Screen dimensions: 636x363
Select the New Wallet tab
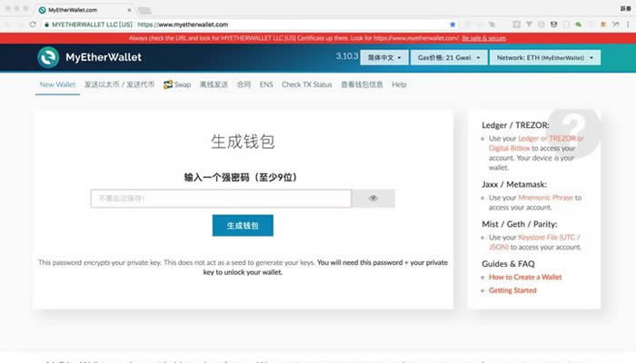coord(57,84)
